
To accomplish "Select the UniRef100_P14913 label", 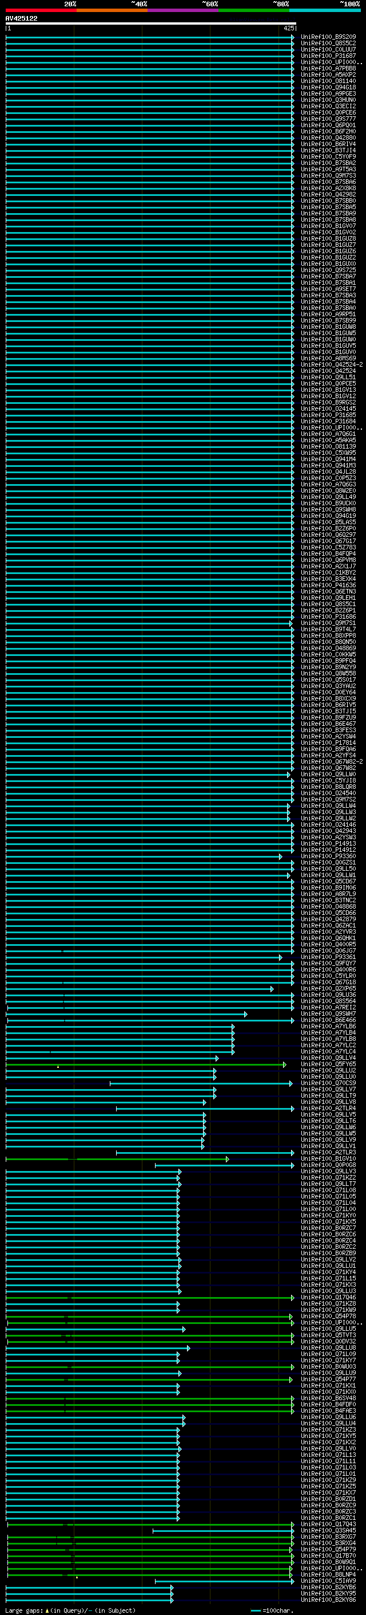I will (328, 844).
